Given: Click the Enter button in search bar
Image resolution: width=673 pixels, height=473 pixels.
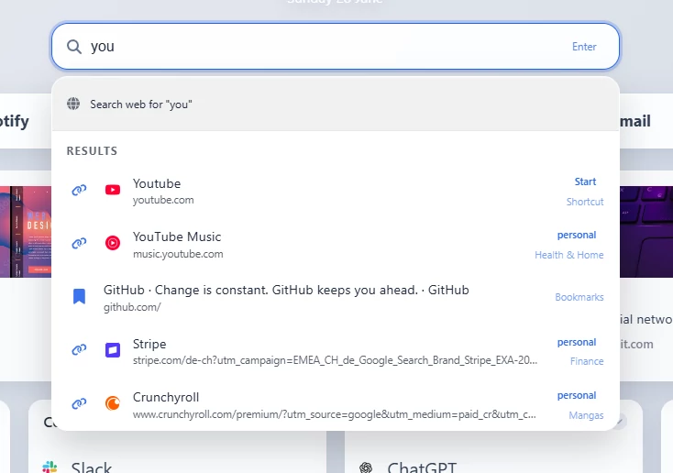Looking at the screenshot, I should [584, 47].
